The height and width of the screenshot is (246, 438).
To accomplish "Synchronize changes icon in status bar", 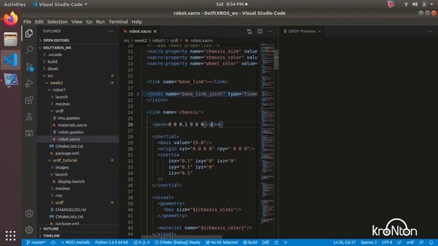I will (53, 243).
